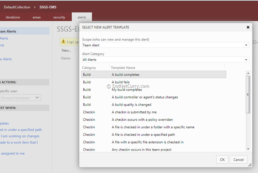The image size is (258, 173).
Task: Switch to the iterations tab
Action: (x=13, y=17)
